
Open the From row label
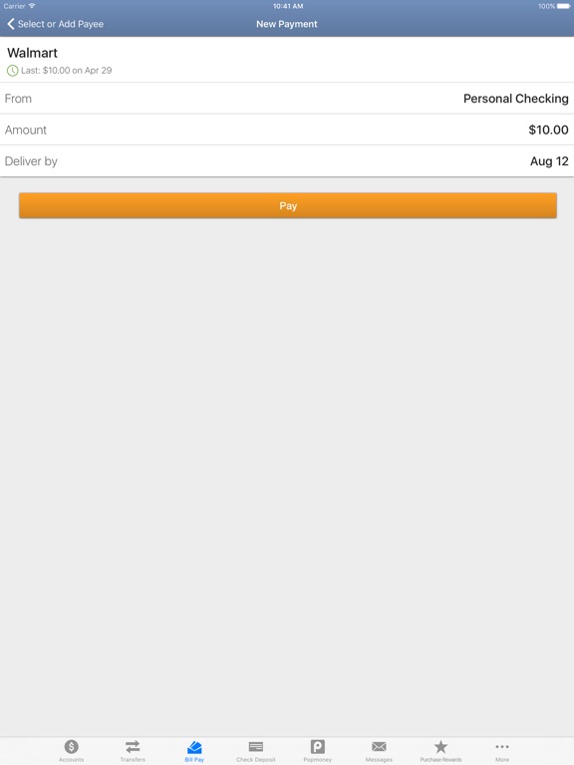[18, 99]
